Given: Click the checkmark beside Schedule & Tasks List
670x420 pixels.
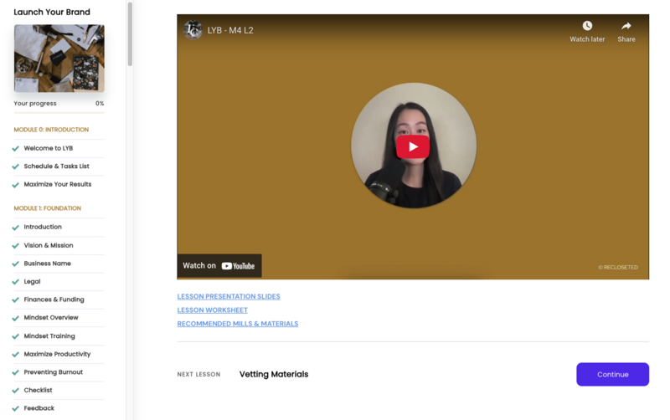Looking at the screenshot, I should click(16, 166).
